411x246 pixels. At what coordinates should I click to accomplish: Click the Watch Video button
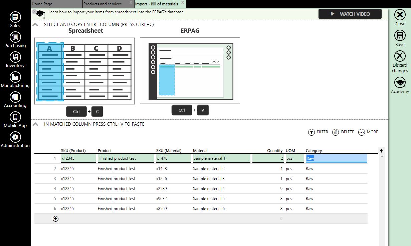coord(350,14)
